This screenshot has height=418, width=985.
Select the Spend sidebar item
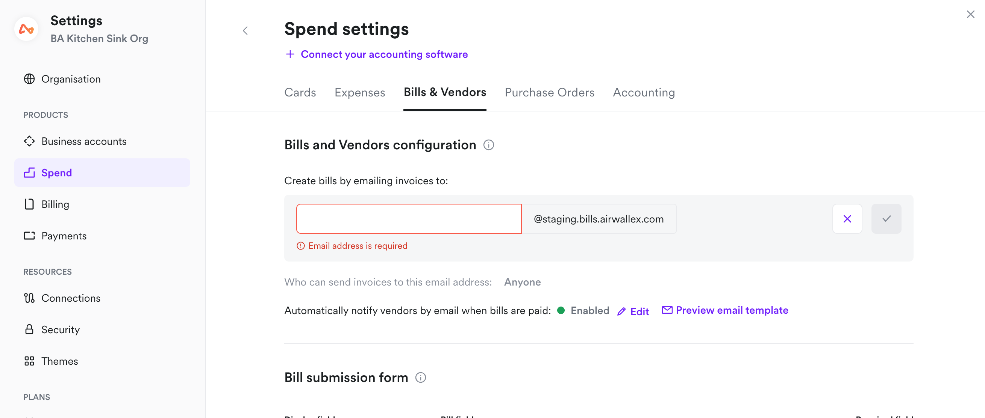[x=102, y=173]
